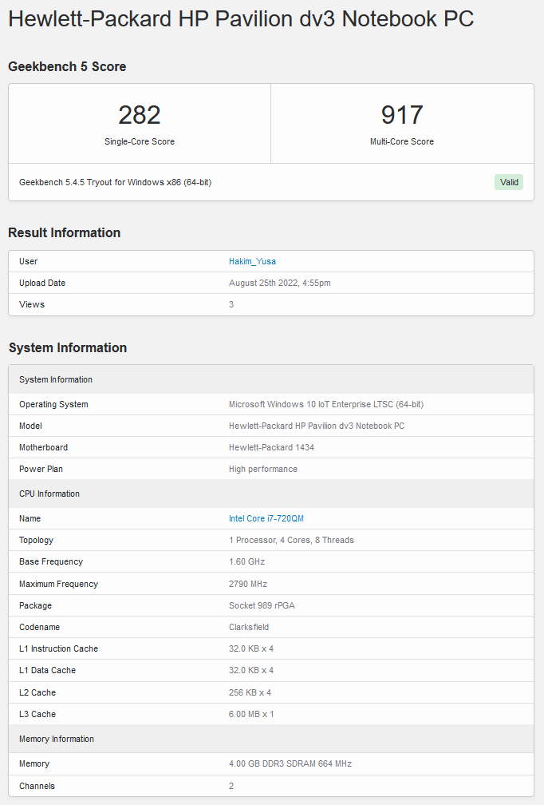
Task: Click the L1 Instruction Cache label
Action: coord(58,649)
